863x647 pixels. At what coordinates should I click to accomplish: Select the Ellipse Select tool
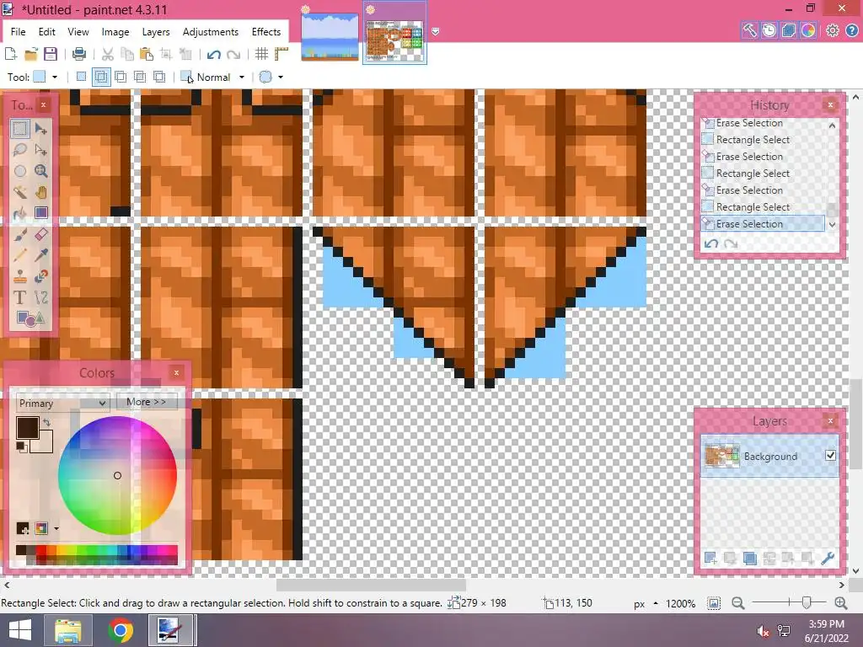(20, 171)
